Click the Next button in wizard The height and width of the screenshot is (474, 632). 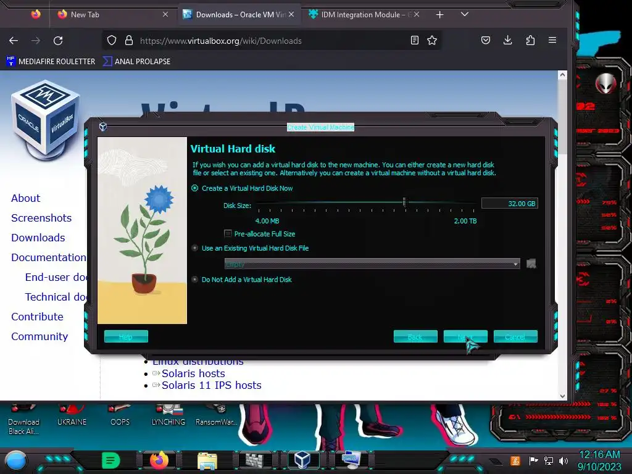465,336
